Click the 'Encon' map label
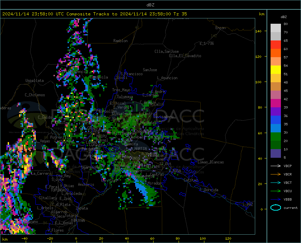 click(x=221, y=28)
